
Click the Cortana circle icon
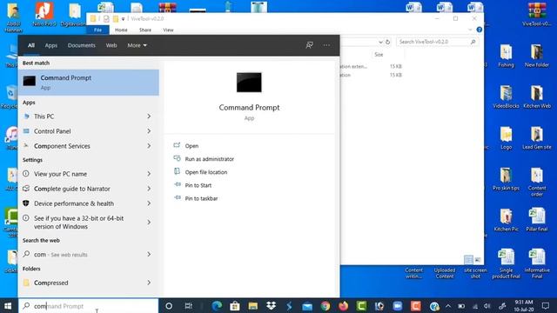[169, 306]
